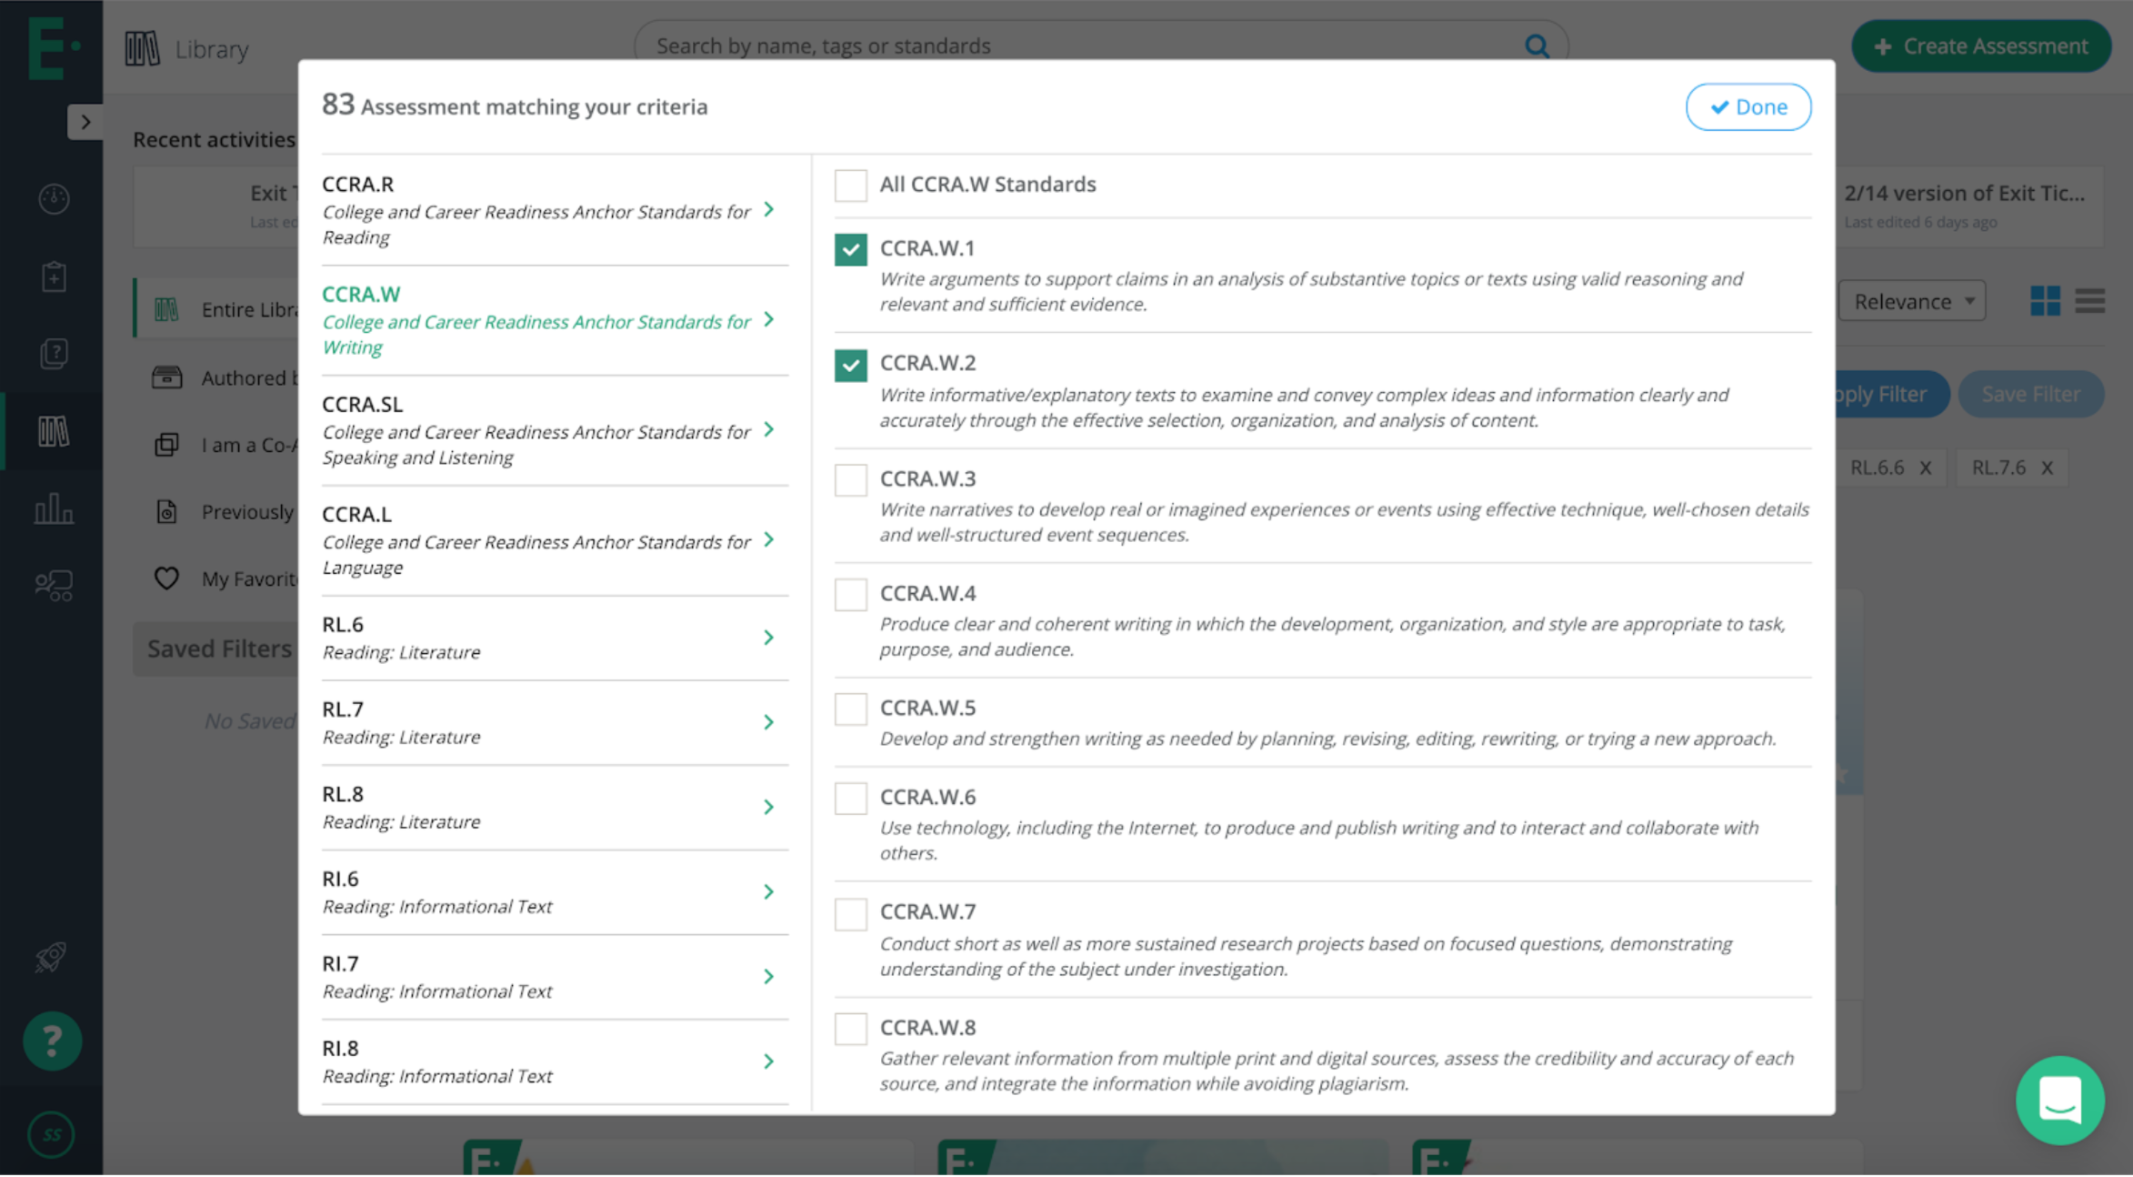2133x1177 pixels.
Task: Check the CCRA.W.4 standard
Action: [x=850, y=594]
